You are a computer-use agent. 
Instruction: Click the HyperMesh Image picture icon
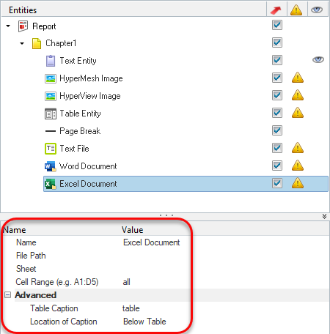(51, 78)
